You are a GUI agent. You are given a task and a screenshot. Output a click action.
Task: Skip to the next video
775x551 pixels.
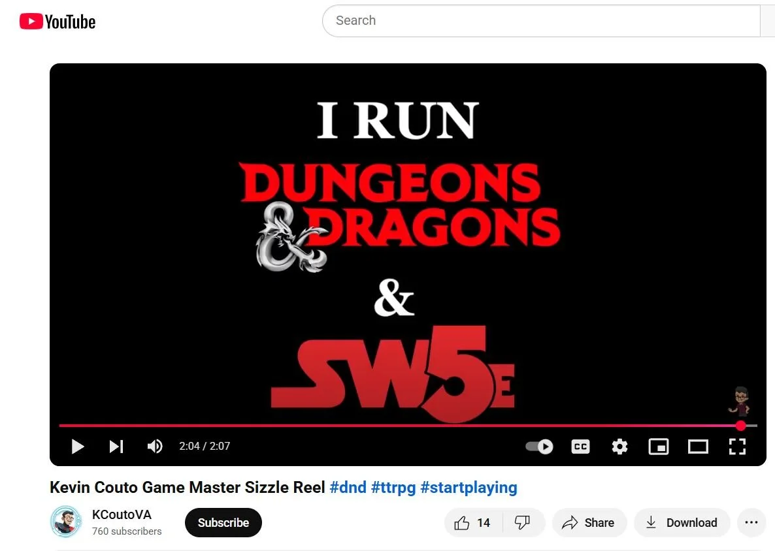click(x=116, y=447)
